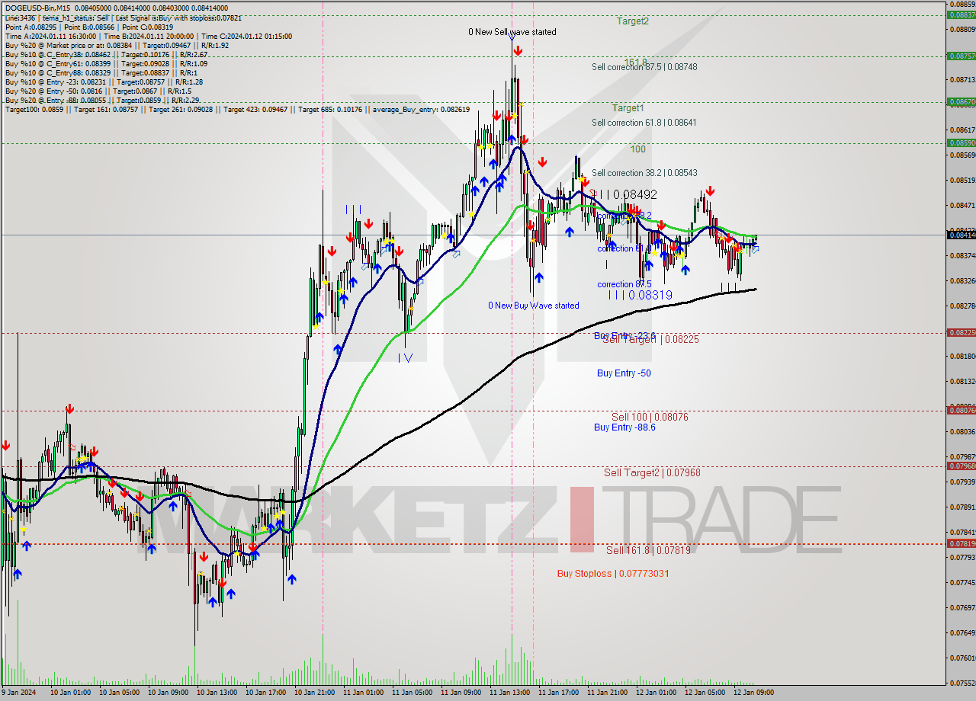The image size is (976, 701).
Task: Click the 'Buy %10 @ Entry -23' line
Action: (x=104, y=82)
